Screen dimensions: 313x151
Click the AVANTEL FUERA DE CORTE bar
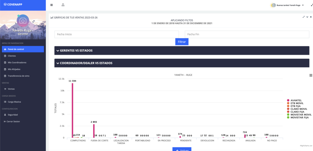[x=94, y=131]
